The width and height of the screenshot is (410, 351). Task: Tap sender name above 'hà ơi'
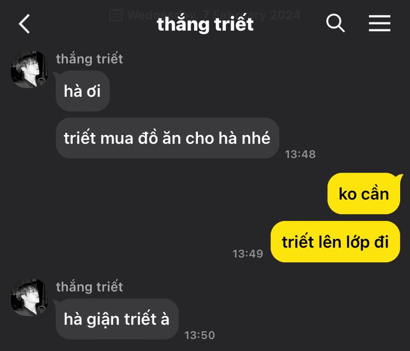(90, 58)
